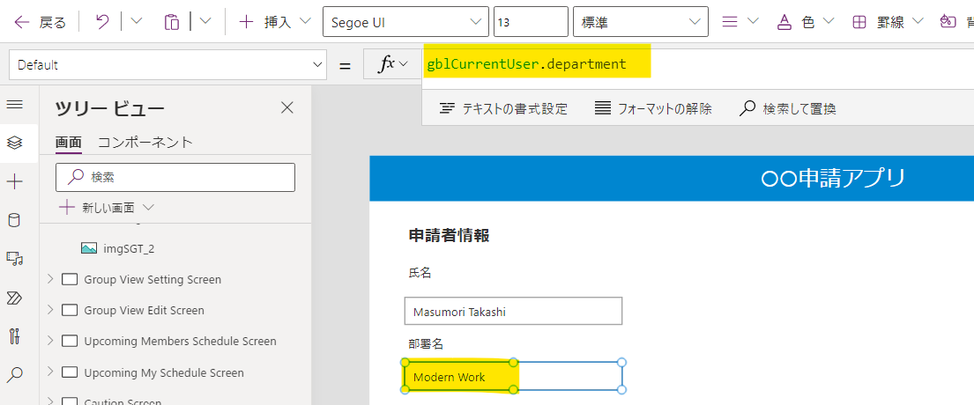974x405 pixels.
Task: Click the tree view 検索 search box
Action: click(175, 177)
